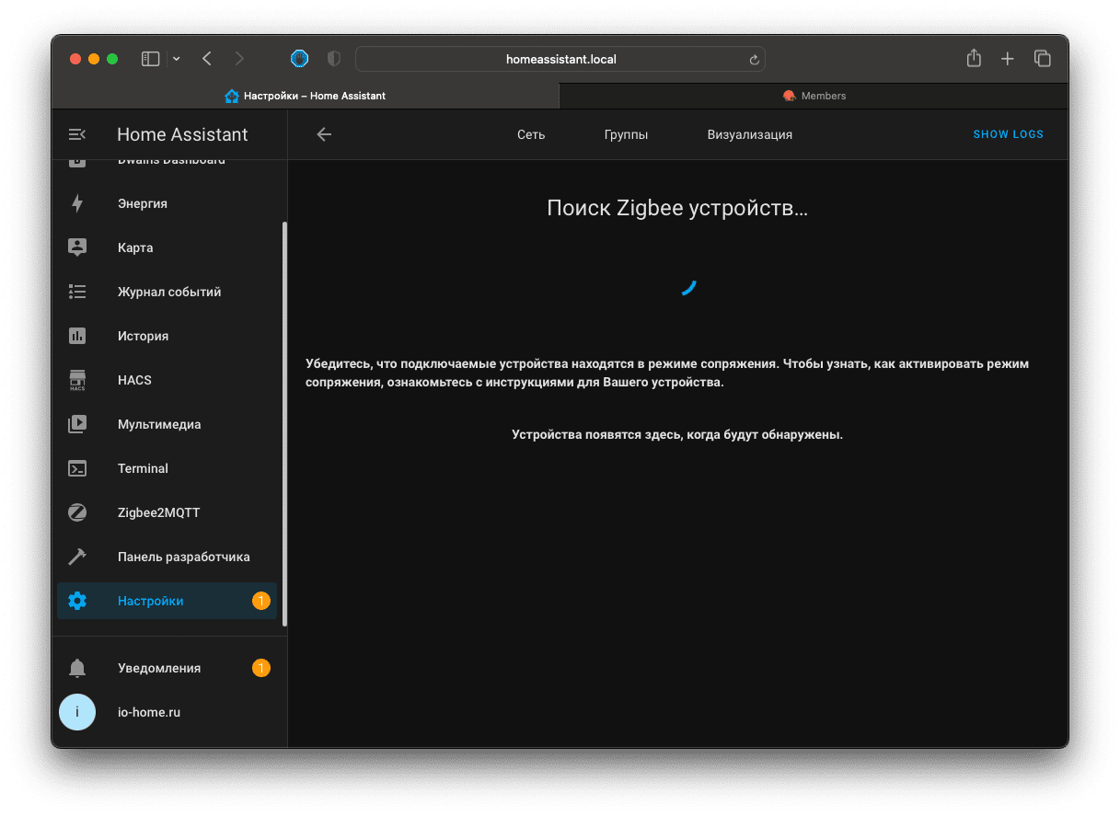Click the Карта map icon
1120x816 pixels.
coord(77,247)
